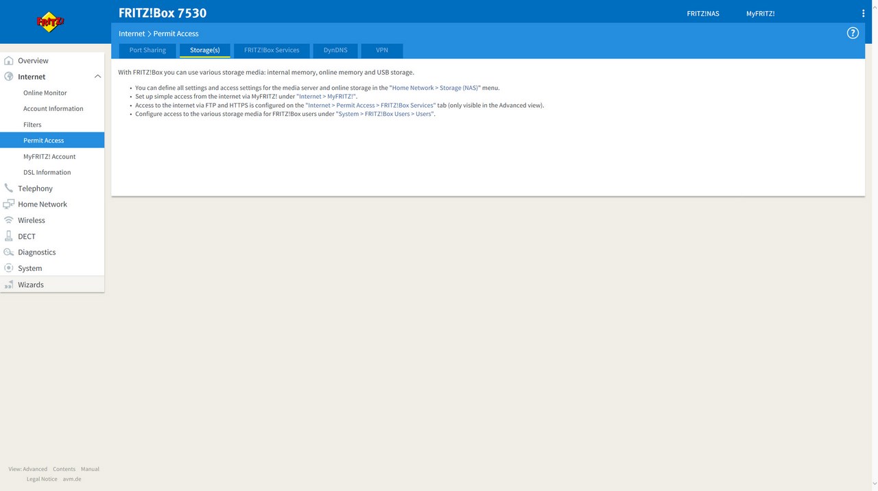Open the Legal Notice footer link

pyautogui.click(x=42, y=479)
